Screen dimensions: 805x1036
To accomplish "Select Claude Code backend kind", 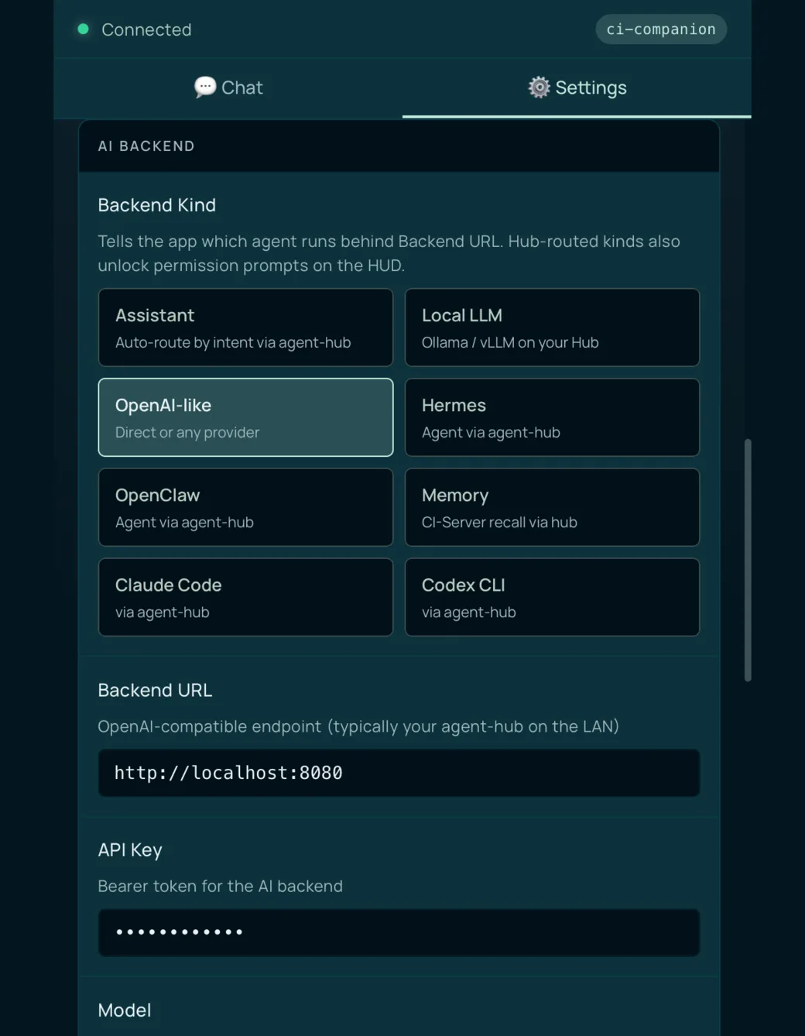I will (245, 597).
